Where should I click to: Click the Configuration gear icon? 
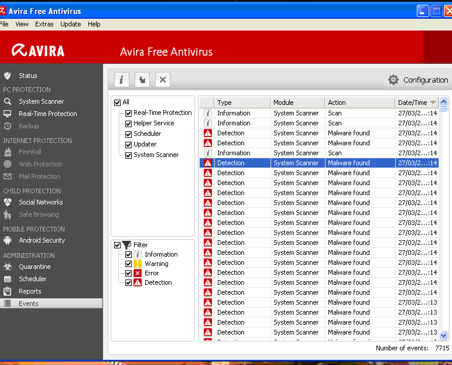coord(393,80)
